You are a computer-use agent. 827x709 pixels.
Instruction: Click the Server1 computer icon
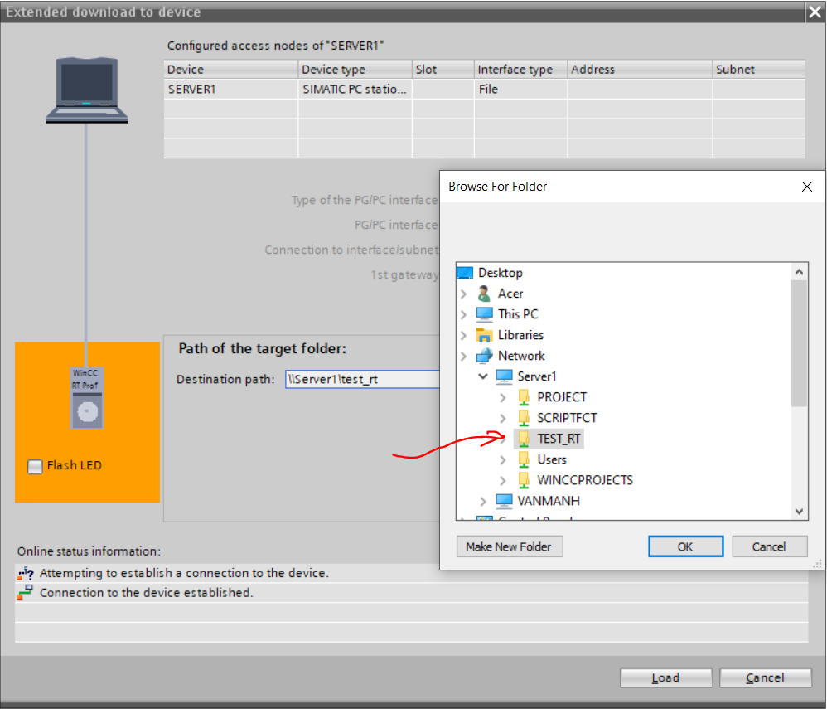[504, 376]
